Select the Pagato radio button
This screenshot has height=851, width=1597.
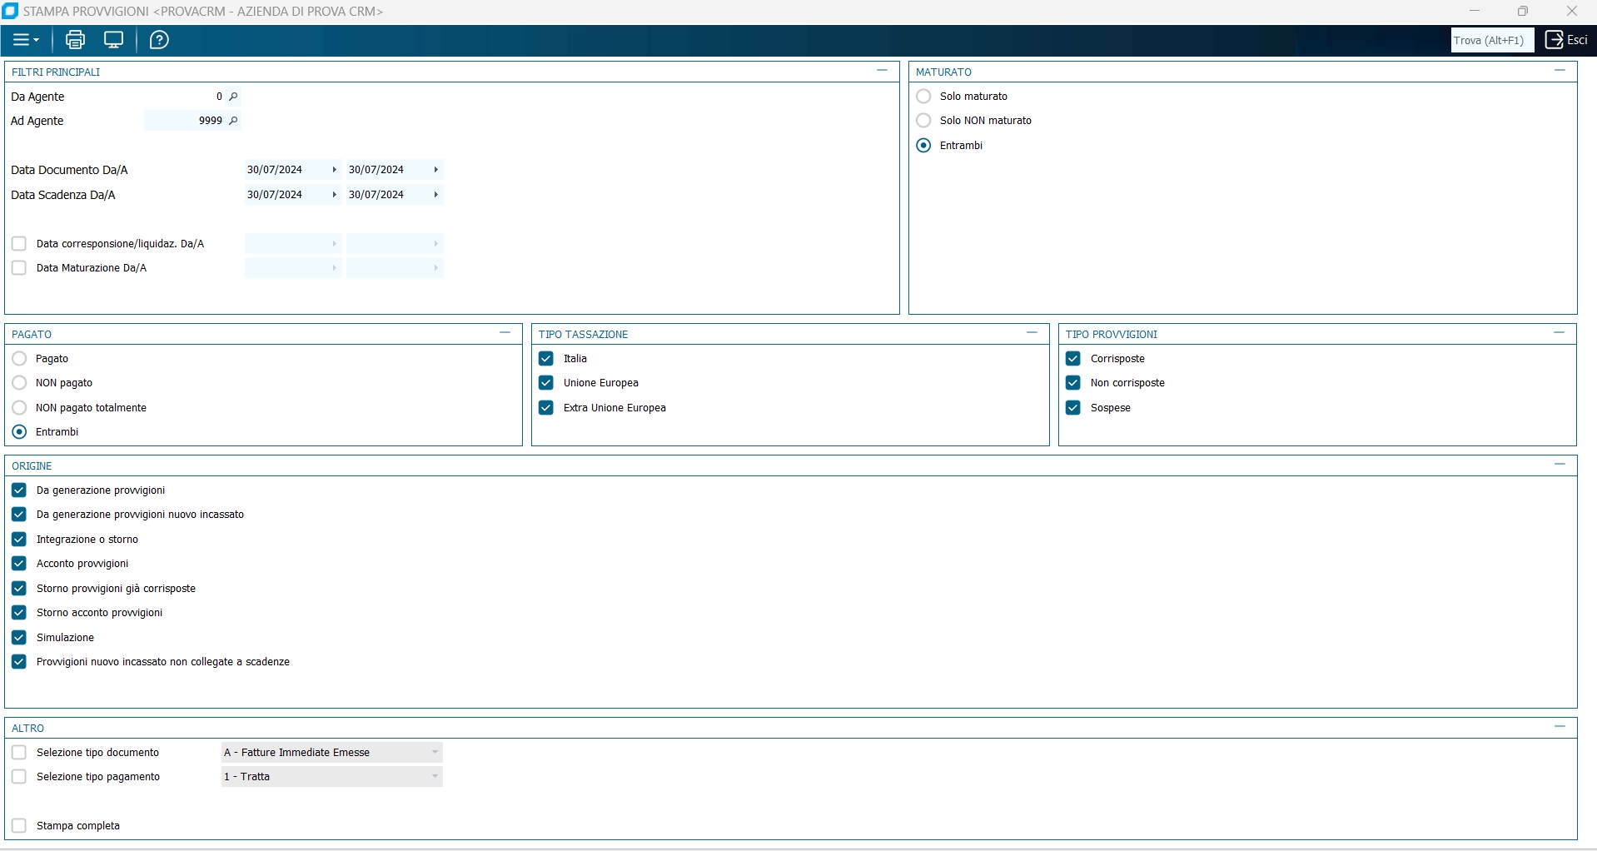pyautogui.click(x=19, y=359)
